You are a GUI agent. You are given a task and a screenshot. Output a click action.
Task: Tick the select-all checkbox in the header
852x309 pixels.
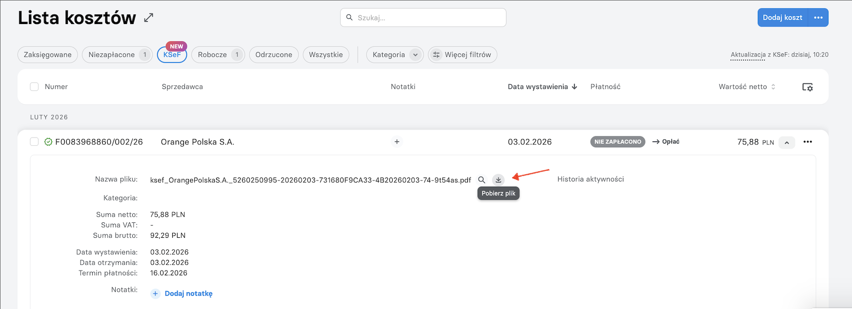point(34,87)
